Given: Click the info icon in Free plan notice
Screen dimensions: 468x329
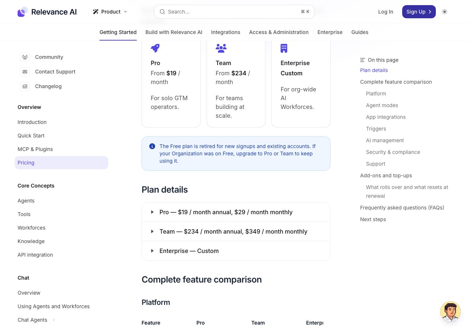Looking at the screenshot, I should coord(152,146).
